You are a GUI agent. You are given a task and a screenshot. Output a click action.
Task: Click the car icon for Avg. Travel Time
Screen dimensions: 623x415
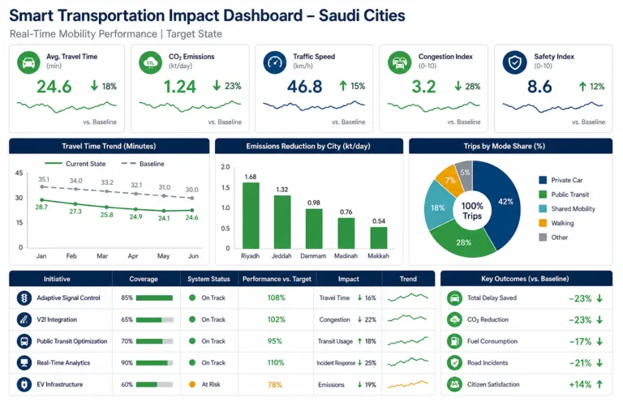tap(28, 62)
